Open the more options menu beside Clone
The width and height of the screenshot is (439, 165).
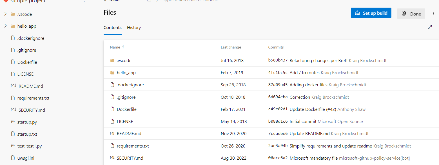[433, 13]
